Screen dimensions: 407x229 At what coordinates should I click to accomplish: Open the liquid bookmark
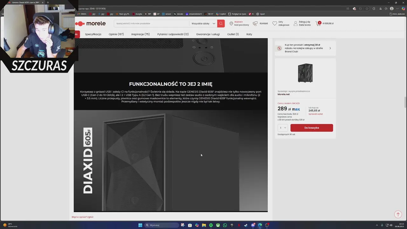(261, 14)
